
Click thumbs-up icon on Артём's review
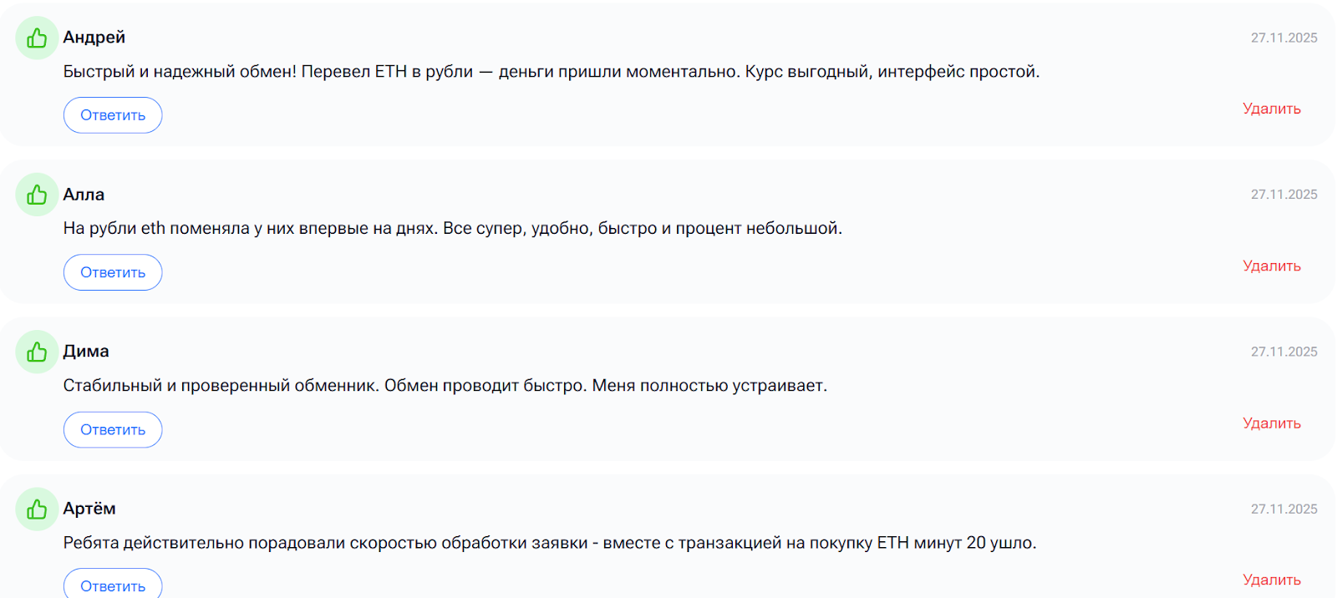click(37, 509)
